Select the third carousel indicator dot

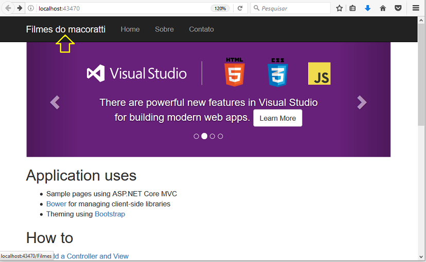212,136
